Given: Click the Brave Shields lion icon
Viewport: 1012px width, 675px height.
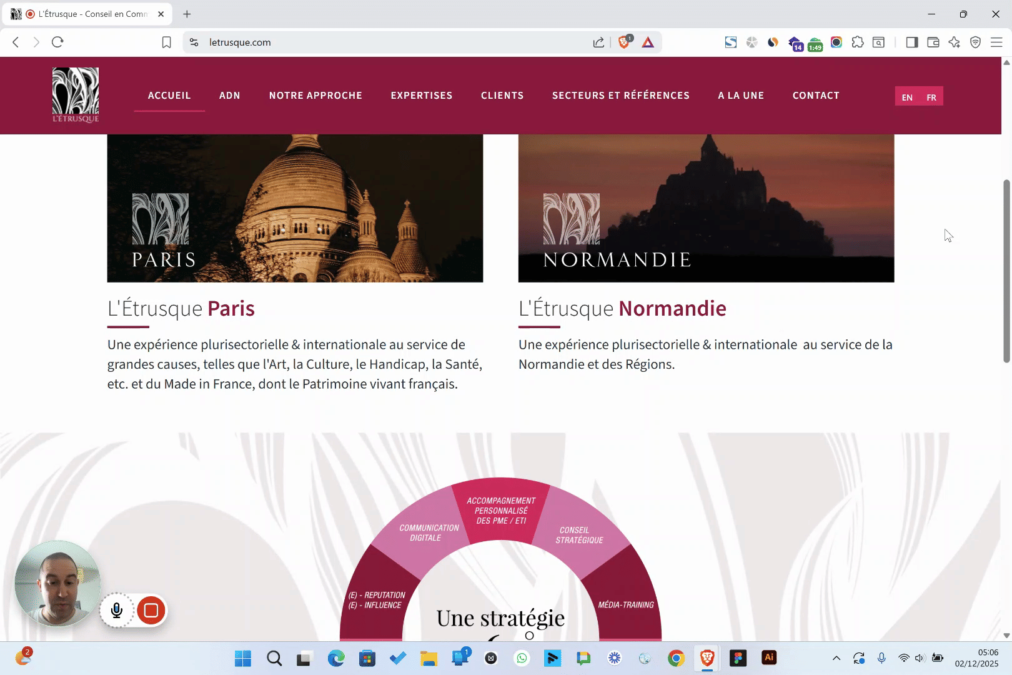Looking at the screenshot, I should coord(624,42).
